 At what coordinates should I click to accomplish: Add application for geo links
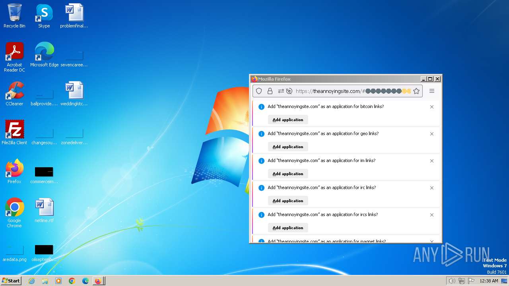288,147
